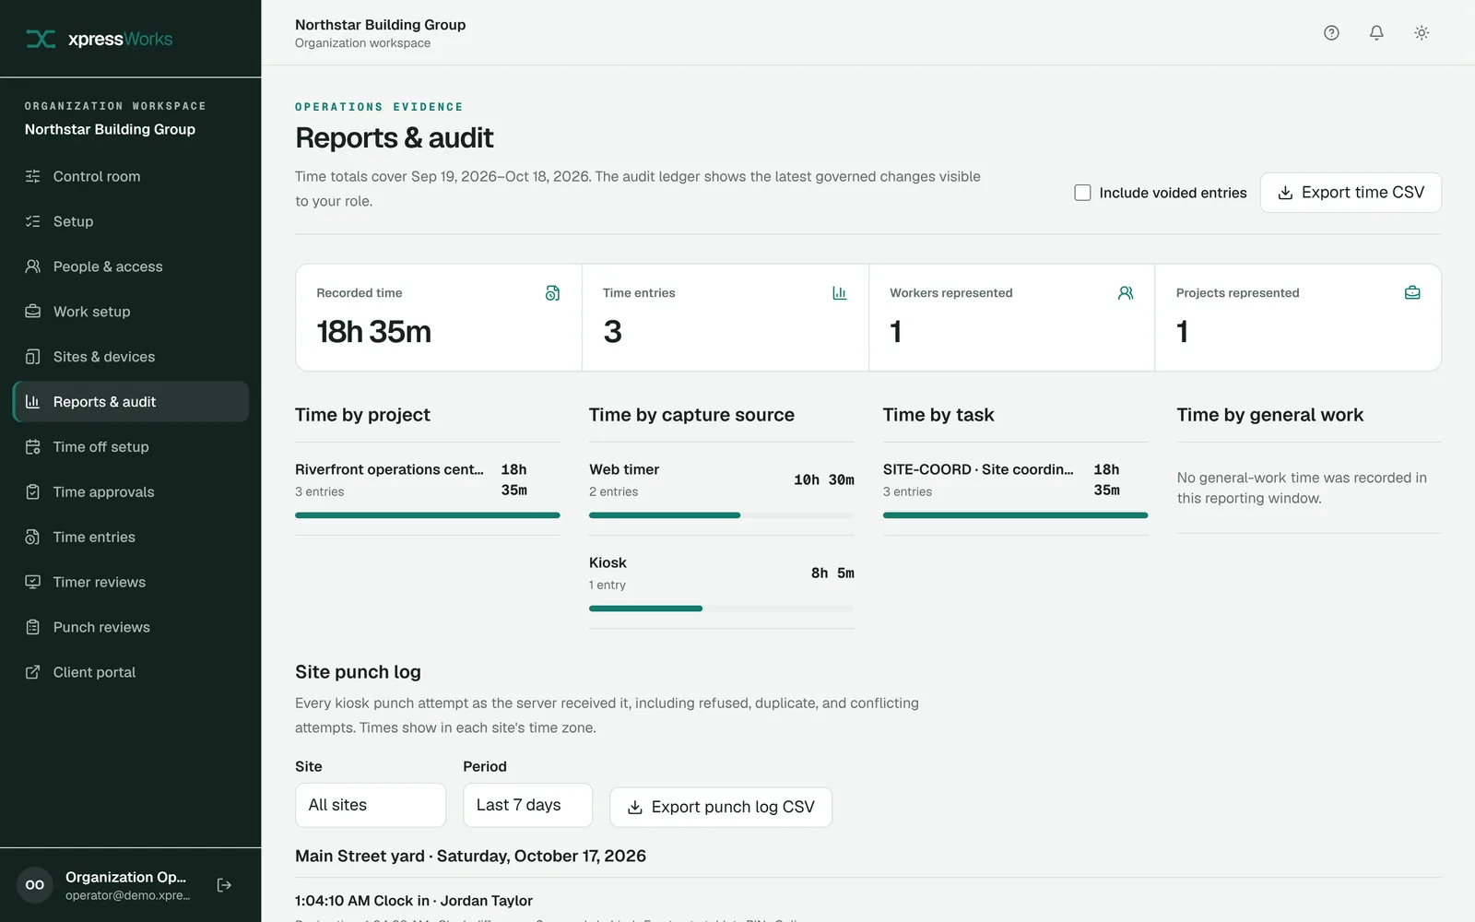Open Client portal menu item
Image resolution: width=1475 pixels, height=922 pixels.
coord(131,672)
